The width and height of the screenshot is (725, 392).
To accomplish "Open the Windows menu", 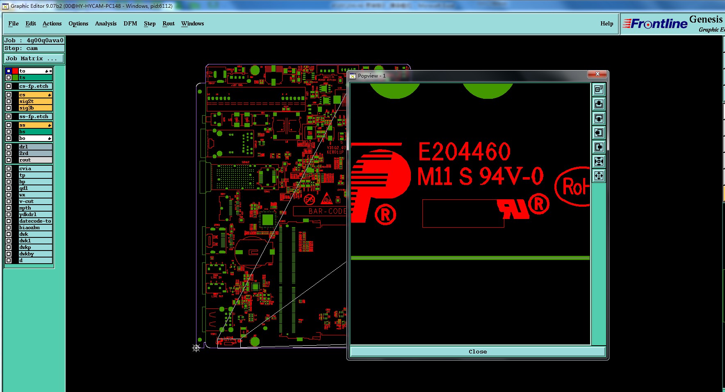I will 193,24.
